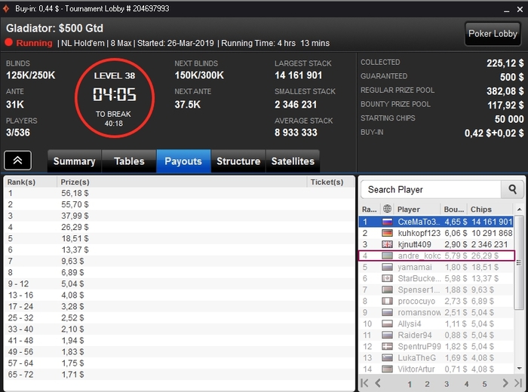Click into the Search Player field
The width and height of the screenshot is (528, 392).
pyautogui.click(x=431, y=189)
